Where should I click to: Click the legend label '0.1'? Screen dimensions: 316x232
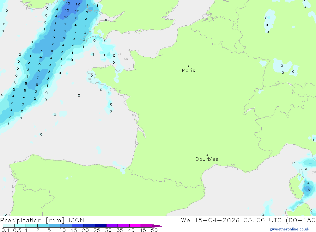[5, 230]
